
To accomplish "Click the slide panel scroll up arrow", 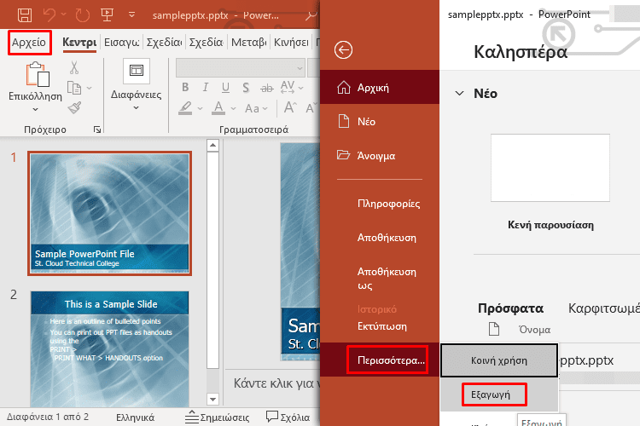I will coord(212,146).
